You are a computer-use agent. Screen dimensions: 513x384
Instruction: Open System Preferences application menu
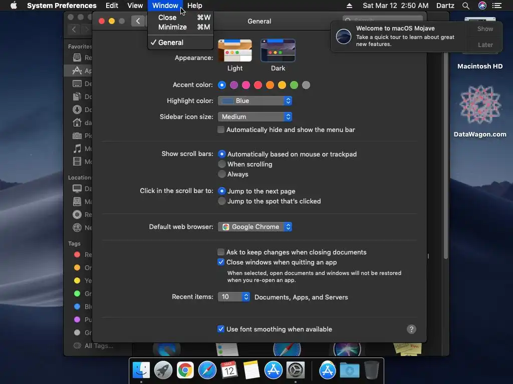click(62, 5)
